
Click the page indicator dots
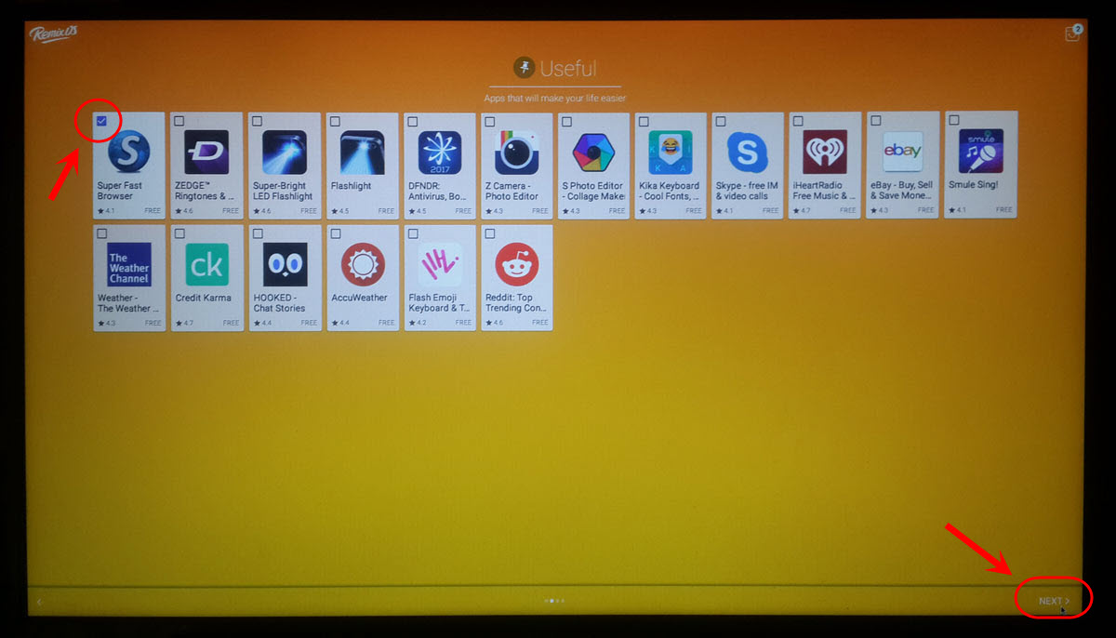[x=554, y=601]
